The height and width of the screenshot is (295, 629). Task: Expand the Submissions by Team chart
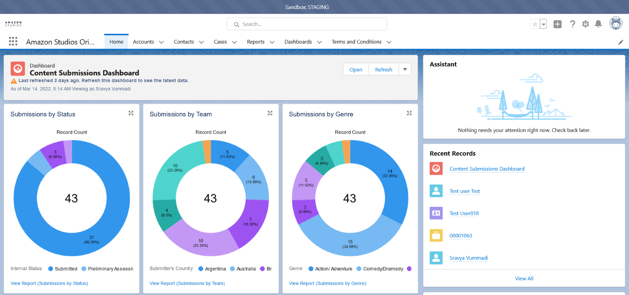270,113
